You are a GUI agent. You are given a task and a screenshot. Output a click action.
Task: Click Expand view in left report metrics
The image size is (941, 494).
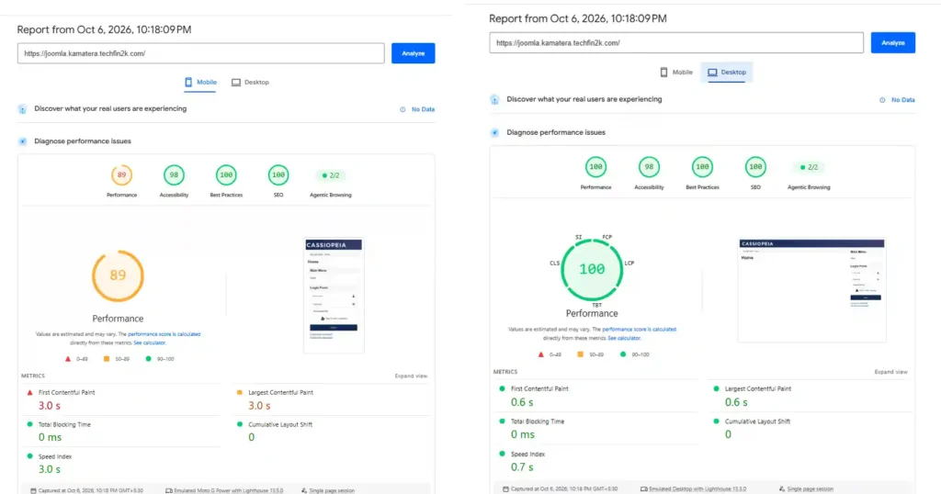tap(411, 376)
